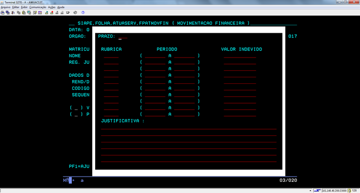Click the Copy icon in the toolbar

point(18,12)
